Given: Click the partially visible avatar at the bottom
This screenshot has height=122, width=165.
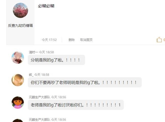Looking at the screenshot, I should point(18,120).
